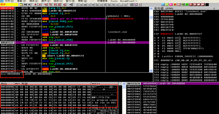Open the 帮助(H) menu
Viewport: 219px width, 114px height.
(82, 1)
